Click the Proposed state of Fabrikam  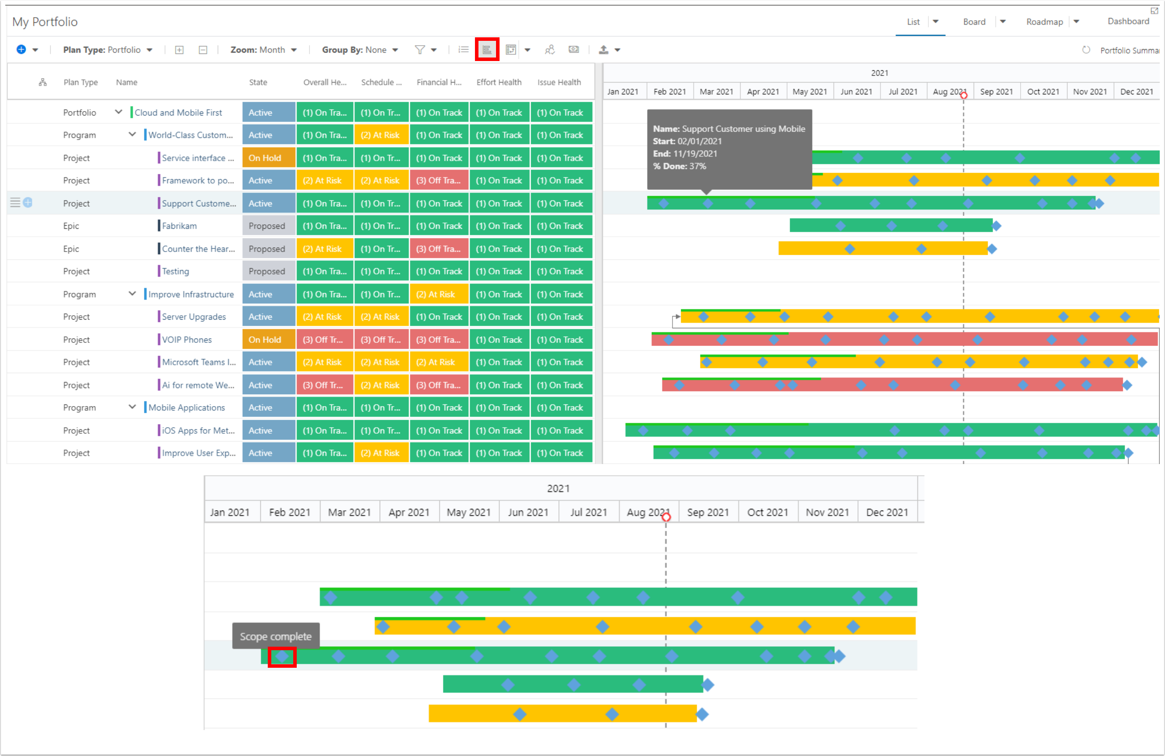[269, 226]
